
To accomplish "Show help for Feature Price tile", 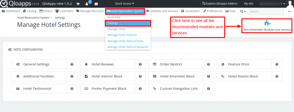I will [x=277, y=64].
